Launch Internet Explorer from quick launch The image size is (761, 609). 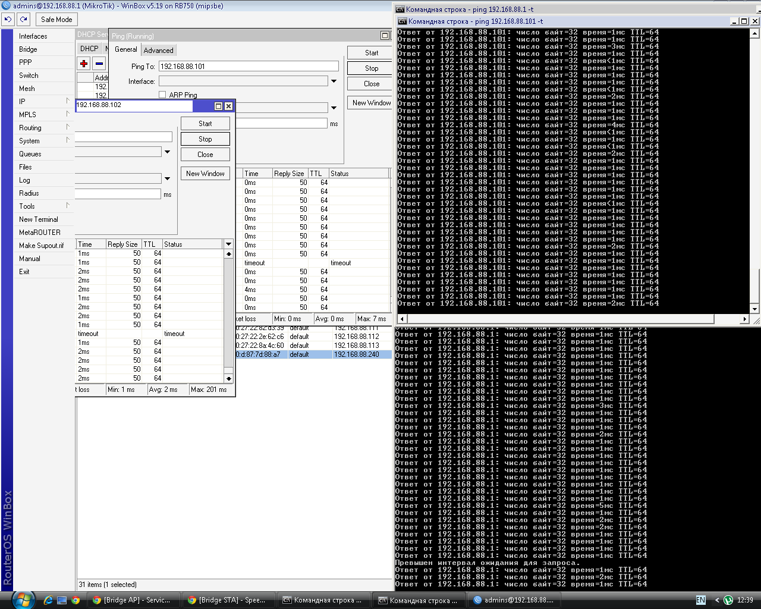[48, 600]
